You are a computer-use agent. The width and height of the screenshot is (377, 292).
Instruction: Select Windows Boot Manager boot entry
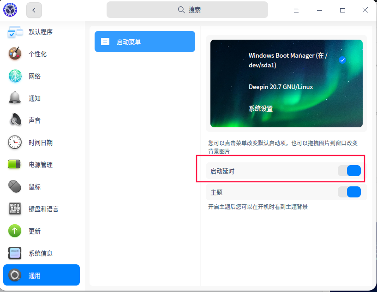point(288,60)
